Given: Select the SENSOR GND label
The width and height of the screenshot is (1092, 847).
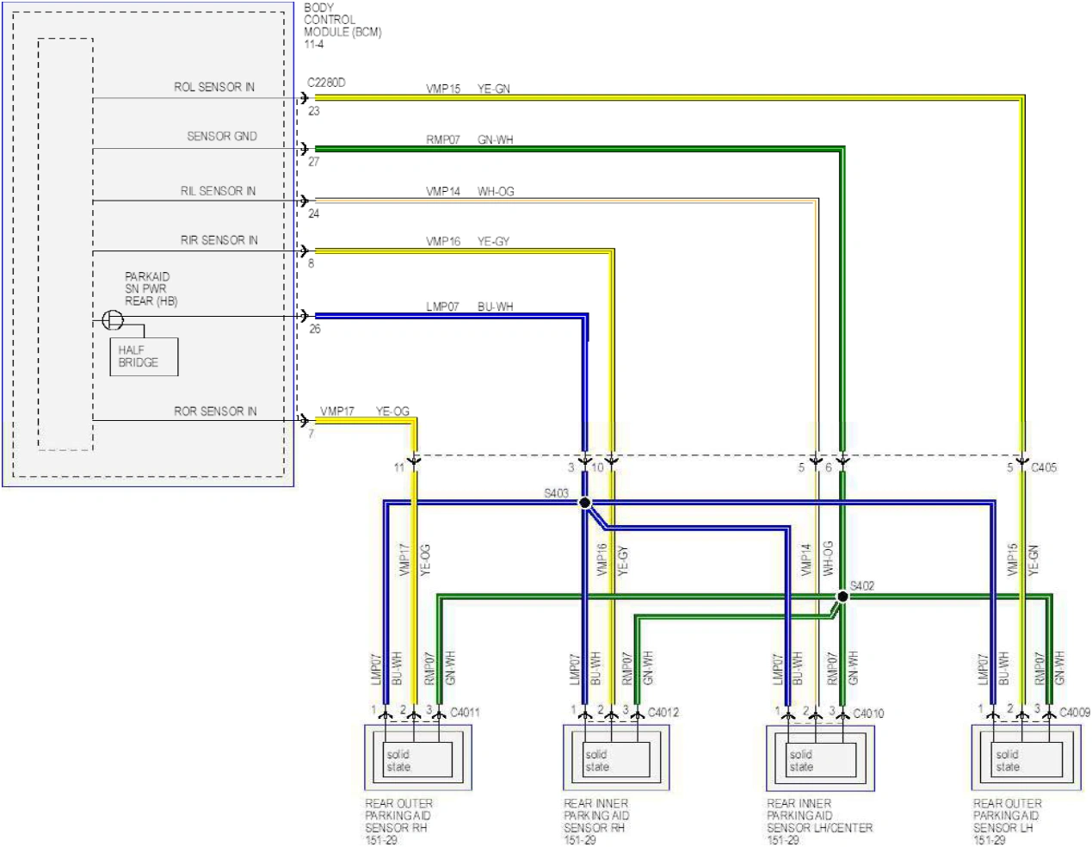Looking at the screenshot, I should coord(222,136).
